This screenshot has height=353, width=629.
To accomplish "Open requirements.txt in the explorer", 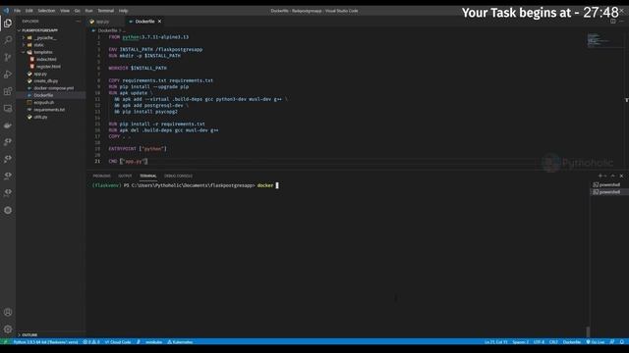I will (x=49, y=110).
